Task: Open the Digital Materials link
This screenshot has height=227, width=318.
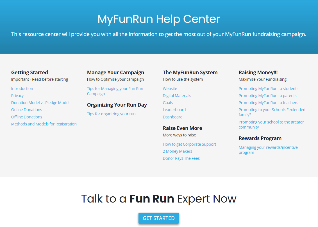Action: pos(177,96)
